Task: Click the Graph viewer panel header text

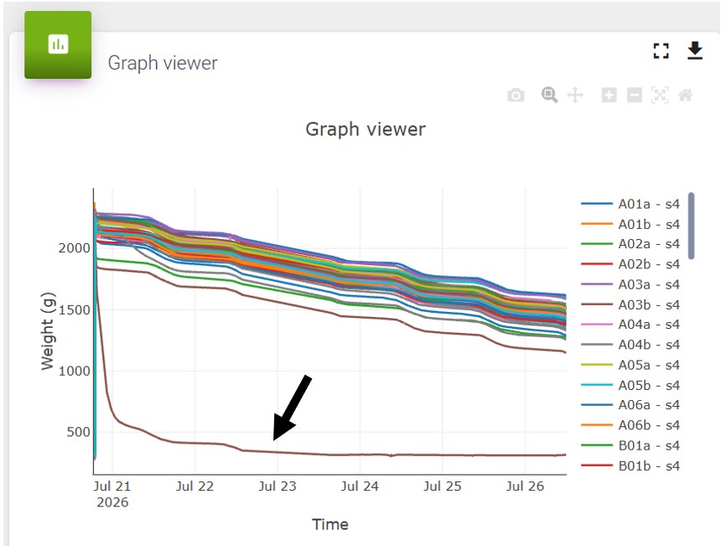Action: point(163,63)
